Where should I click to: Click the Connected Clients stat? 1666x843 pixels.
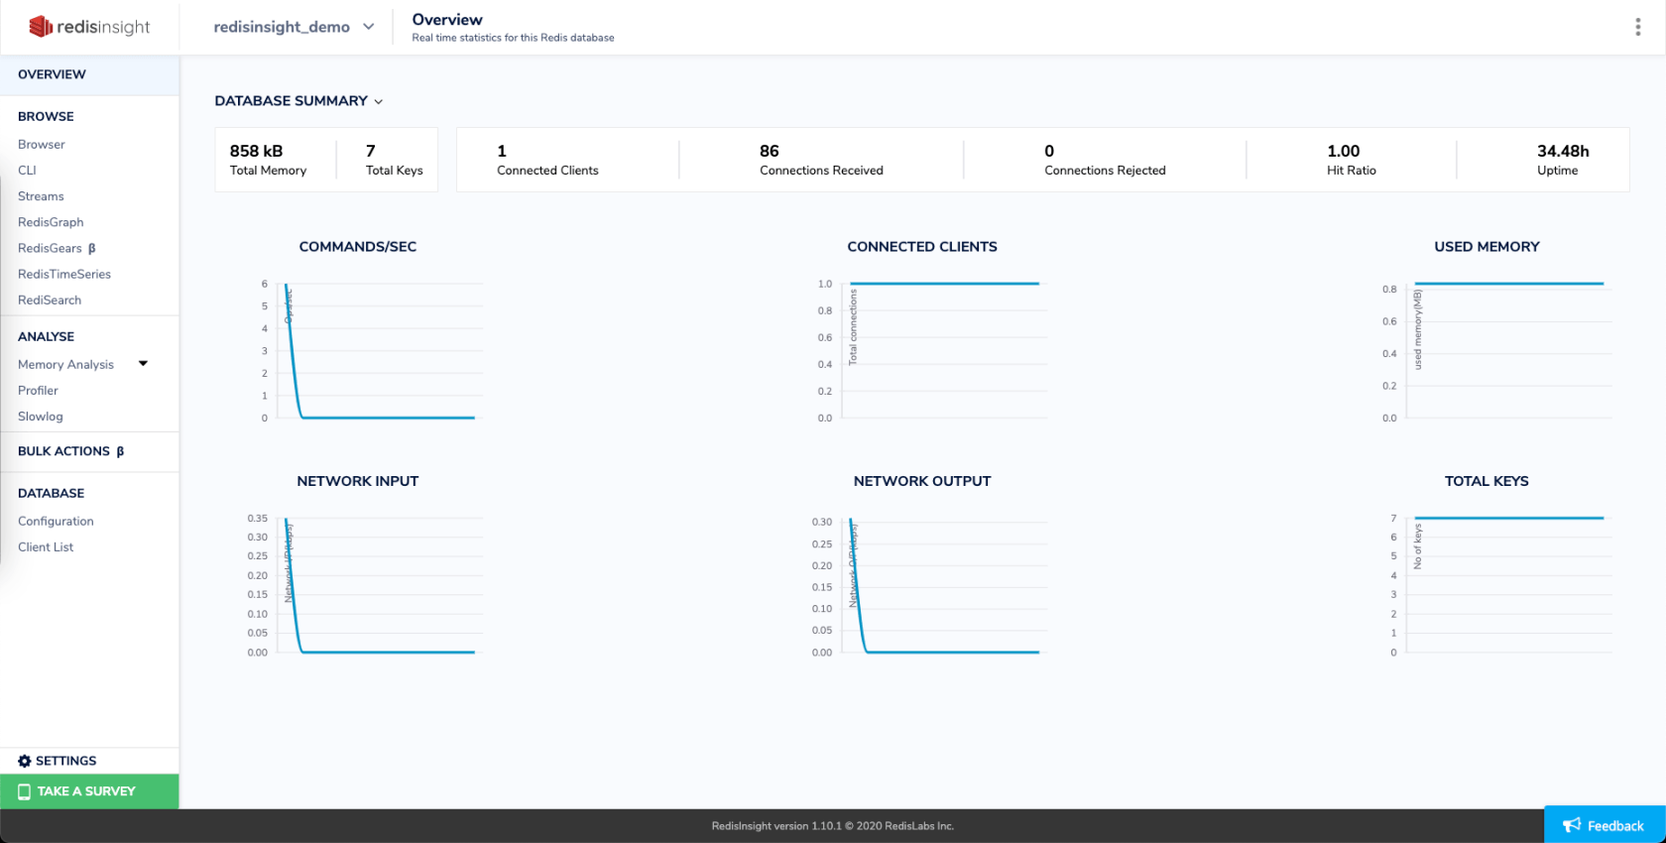click(547, 160)
